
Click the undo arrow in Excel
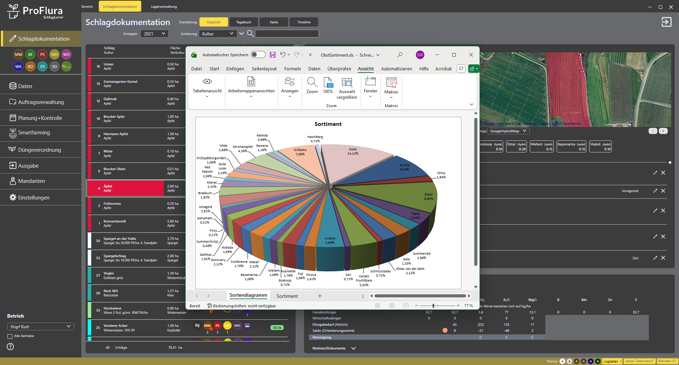click(283, 55)
